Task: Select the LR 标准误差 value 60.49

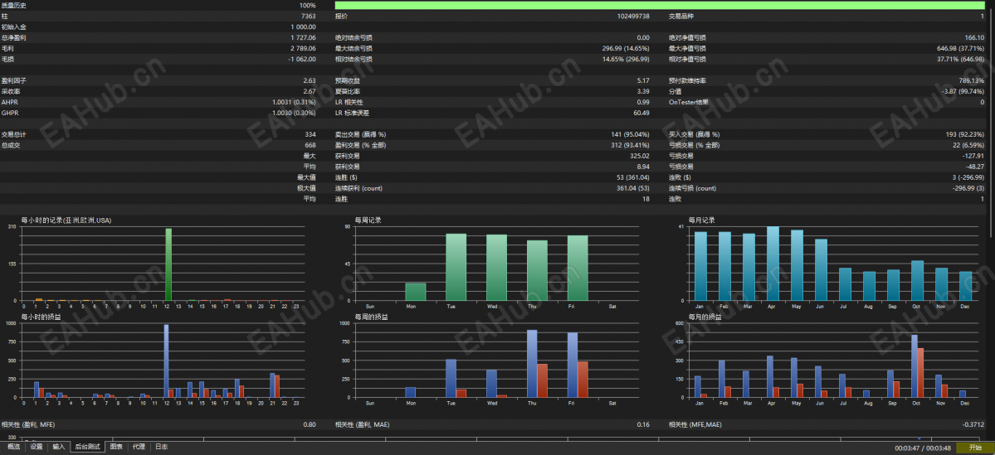Action: pos(641,113)
